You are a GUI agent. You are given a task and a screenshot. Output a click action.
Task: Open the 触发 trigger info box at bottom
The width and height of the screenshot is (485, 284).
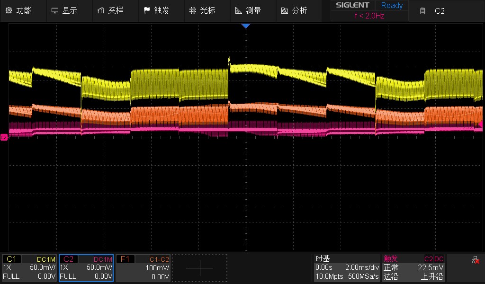point(413,268)
